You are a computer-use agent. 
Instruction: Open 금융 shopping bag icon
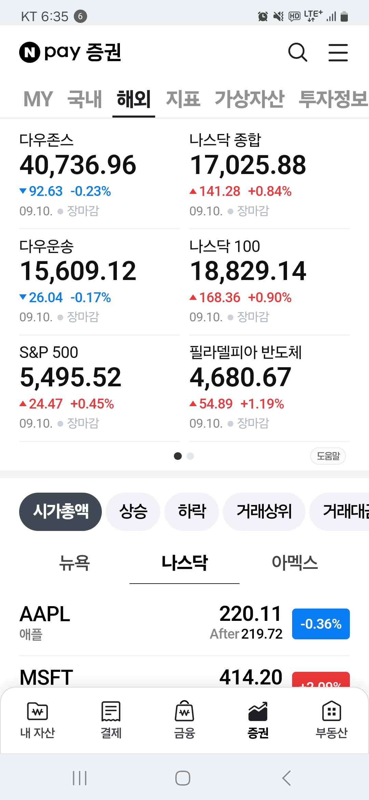coord(184,719)
